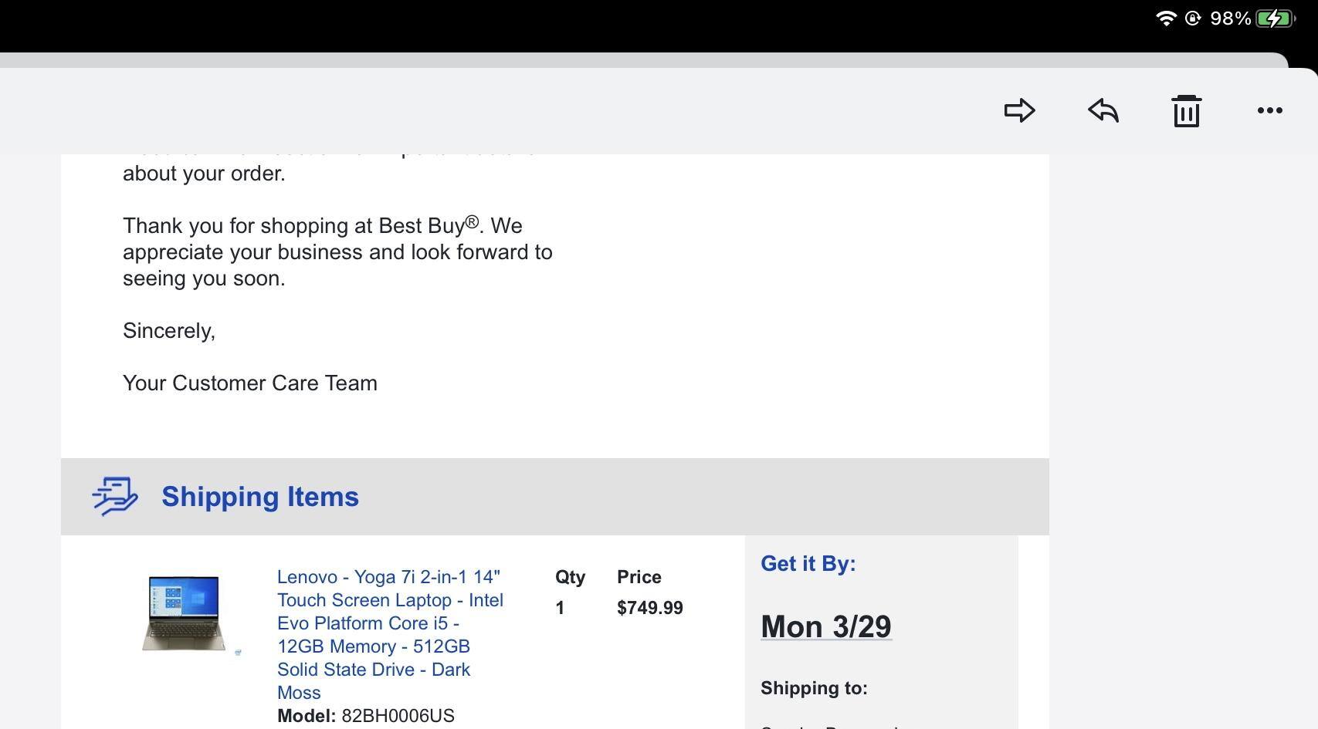This screenshot has height=729, width=1318.
Task: Tap the Your Customer Care Team signature
Action: tap(250, 383)
